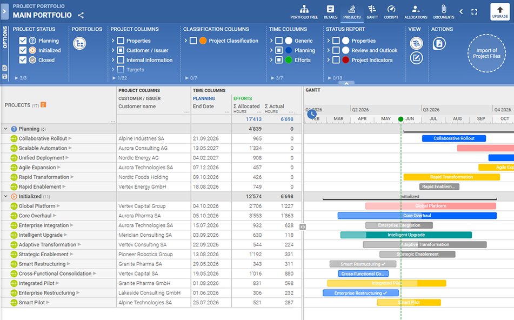This screenshot has width=514, height=320.
Task: Click the Customer name column header
Action: [x=137, y=106]
